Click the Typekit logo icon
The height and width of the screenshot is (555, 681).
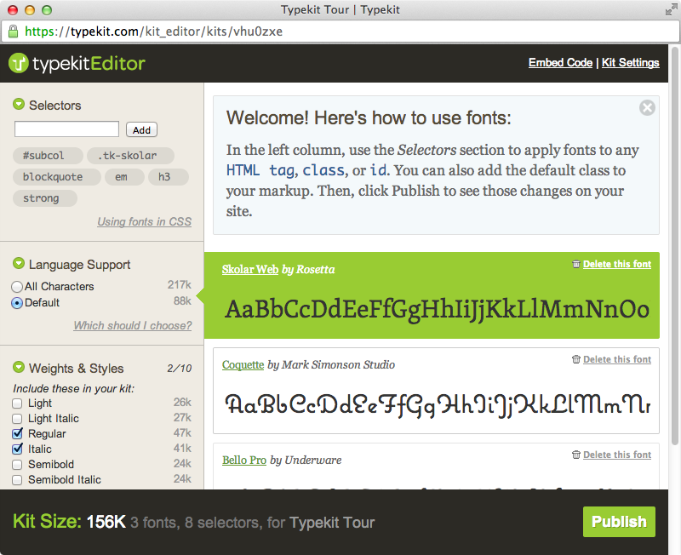coord(18,63)
